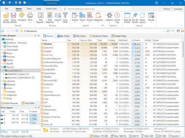Viewport: 185px width, 138px height.
Task: Open the File menu
Action: (6, 9)
